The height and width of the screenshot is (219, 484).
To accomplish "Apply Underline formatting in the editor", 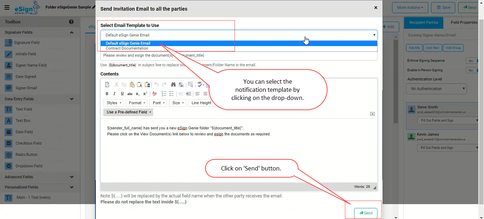I will coord(122,94).
